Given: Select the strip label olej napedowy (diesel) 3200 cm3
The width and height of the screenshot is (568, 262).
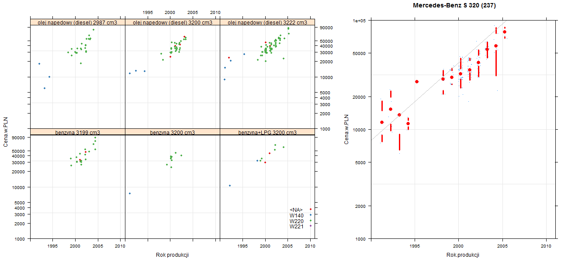Looking at the screenshot, I should pos(173,22).
